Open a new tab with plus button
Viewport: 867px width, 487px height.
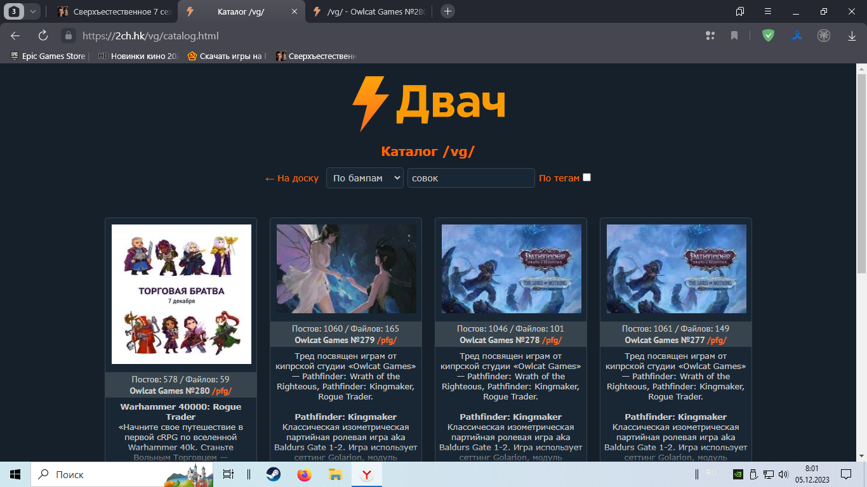pyautogui.click(x=447, y=11)
